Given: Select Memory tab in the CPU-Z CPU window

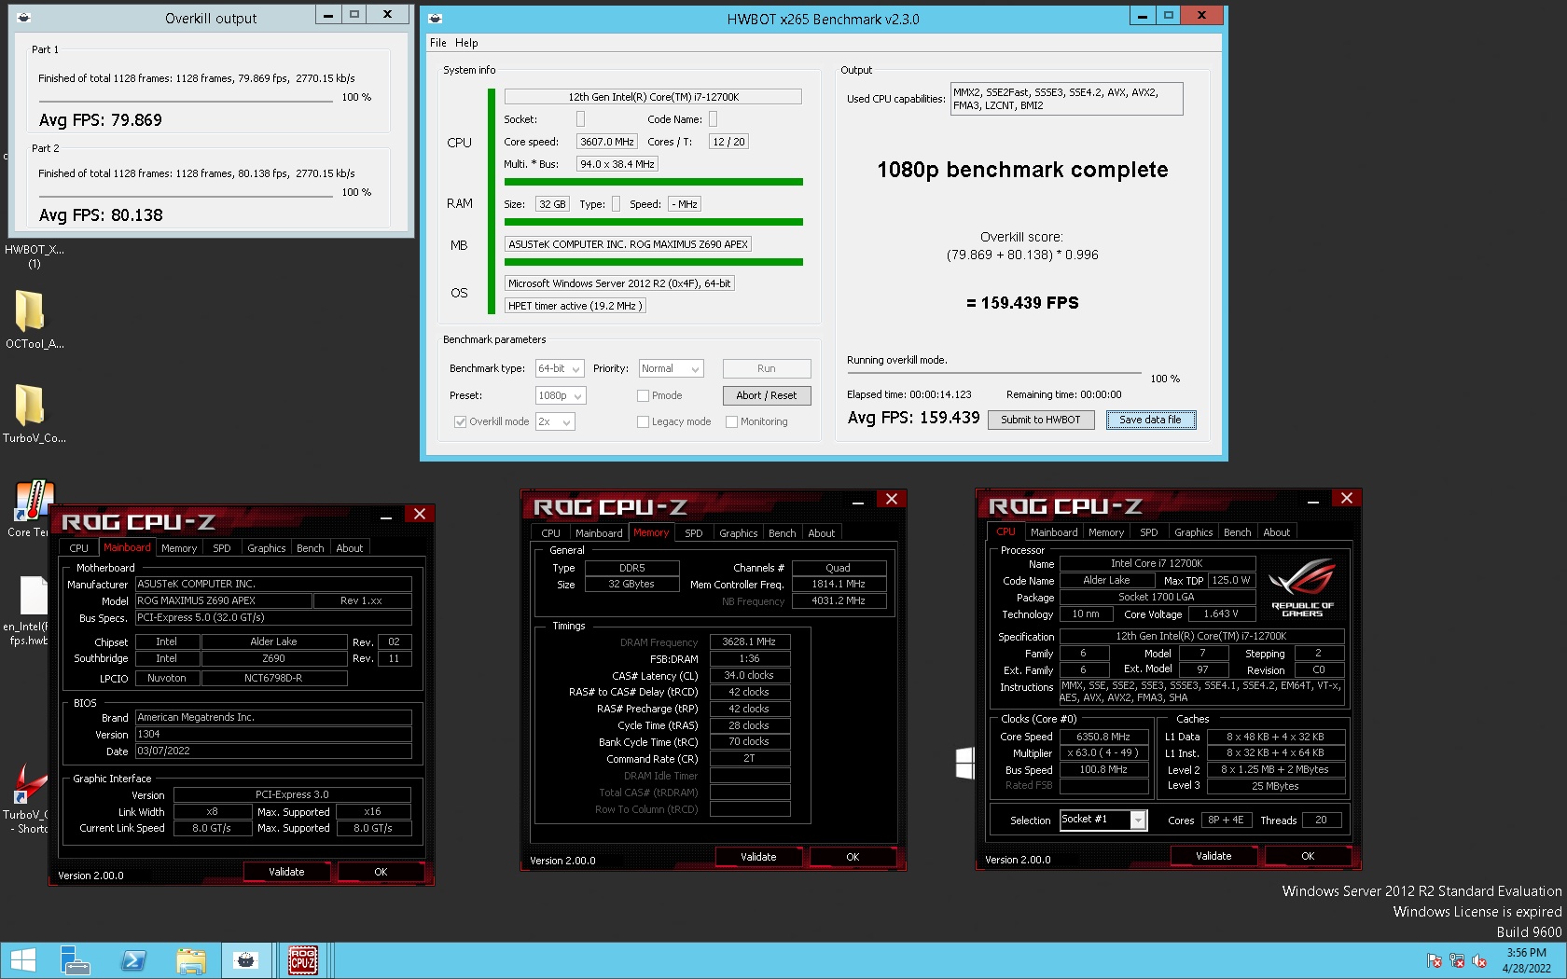Looking at the screenshot, I should click(1106, 532).
